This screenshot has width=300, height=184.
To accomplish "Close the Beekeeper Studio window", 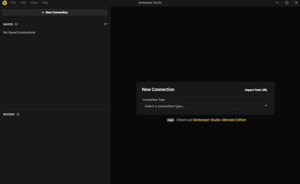I will 296,3.
